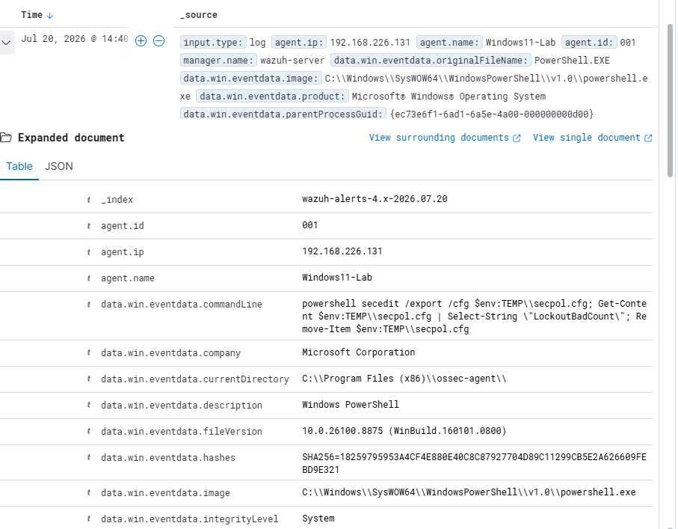This screenshot has height=529, width=678.
Task: Click the data.win.eventdata.commandLine field name
Action: (182, 305)
